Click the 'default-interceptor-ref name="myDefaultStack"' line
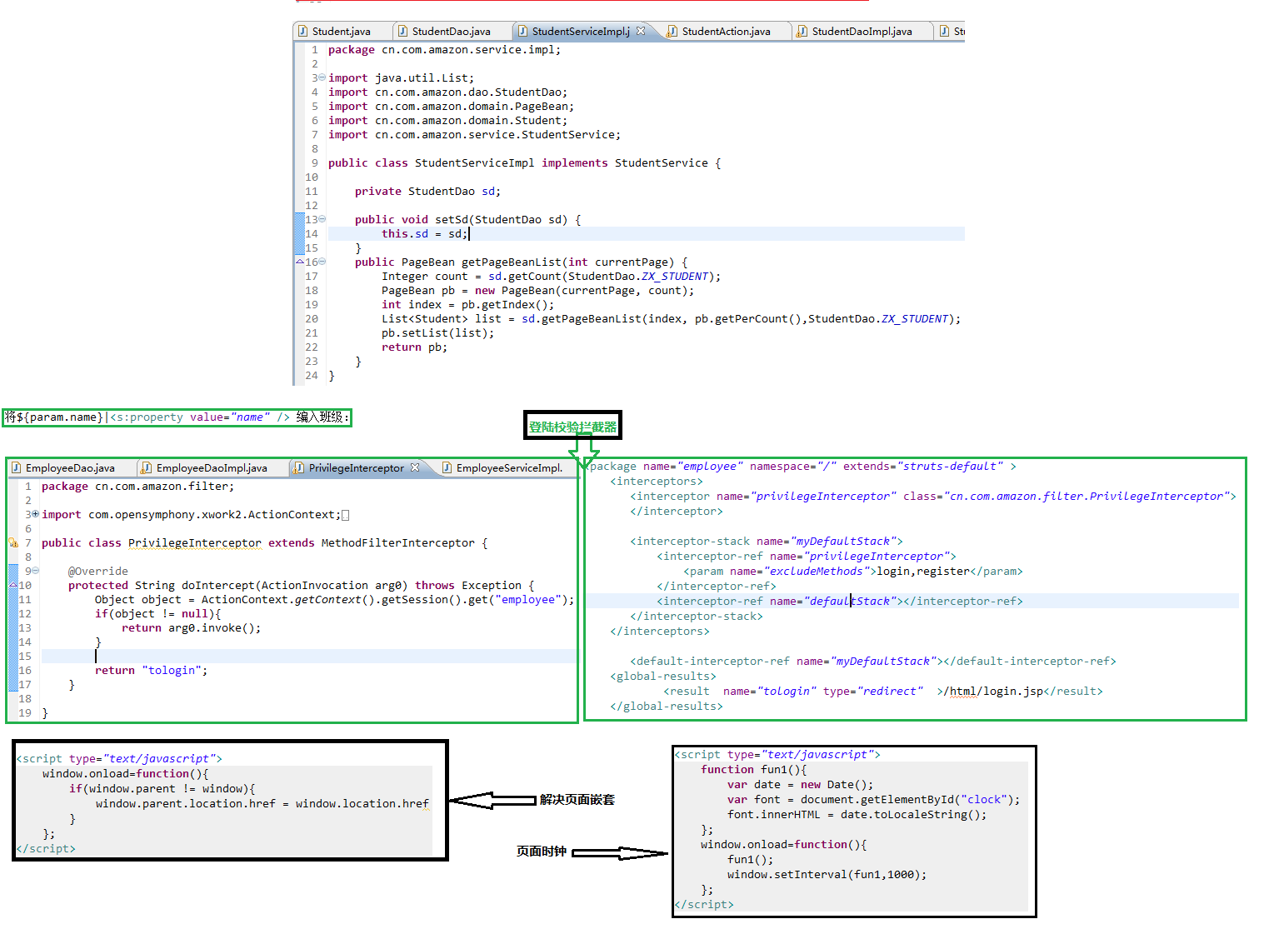Viewport: 1274px width, 929px height. click(873, 661)
